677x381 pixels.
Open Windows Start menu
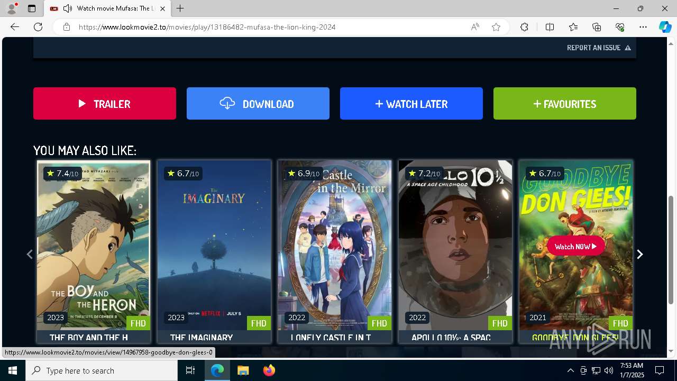pyautogui.click(x=13, y=370)
